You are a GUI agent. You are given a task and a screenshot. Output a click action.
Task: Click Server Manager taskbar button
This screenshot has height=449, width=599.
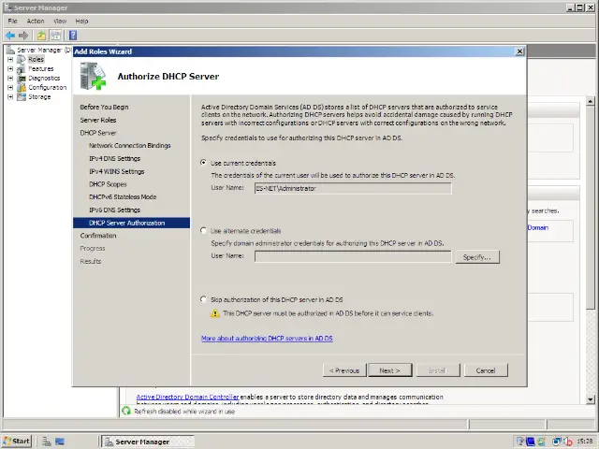coord(148,442)
